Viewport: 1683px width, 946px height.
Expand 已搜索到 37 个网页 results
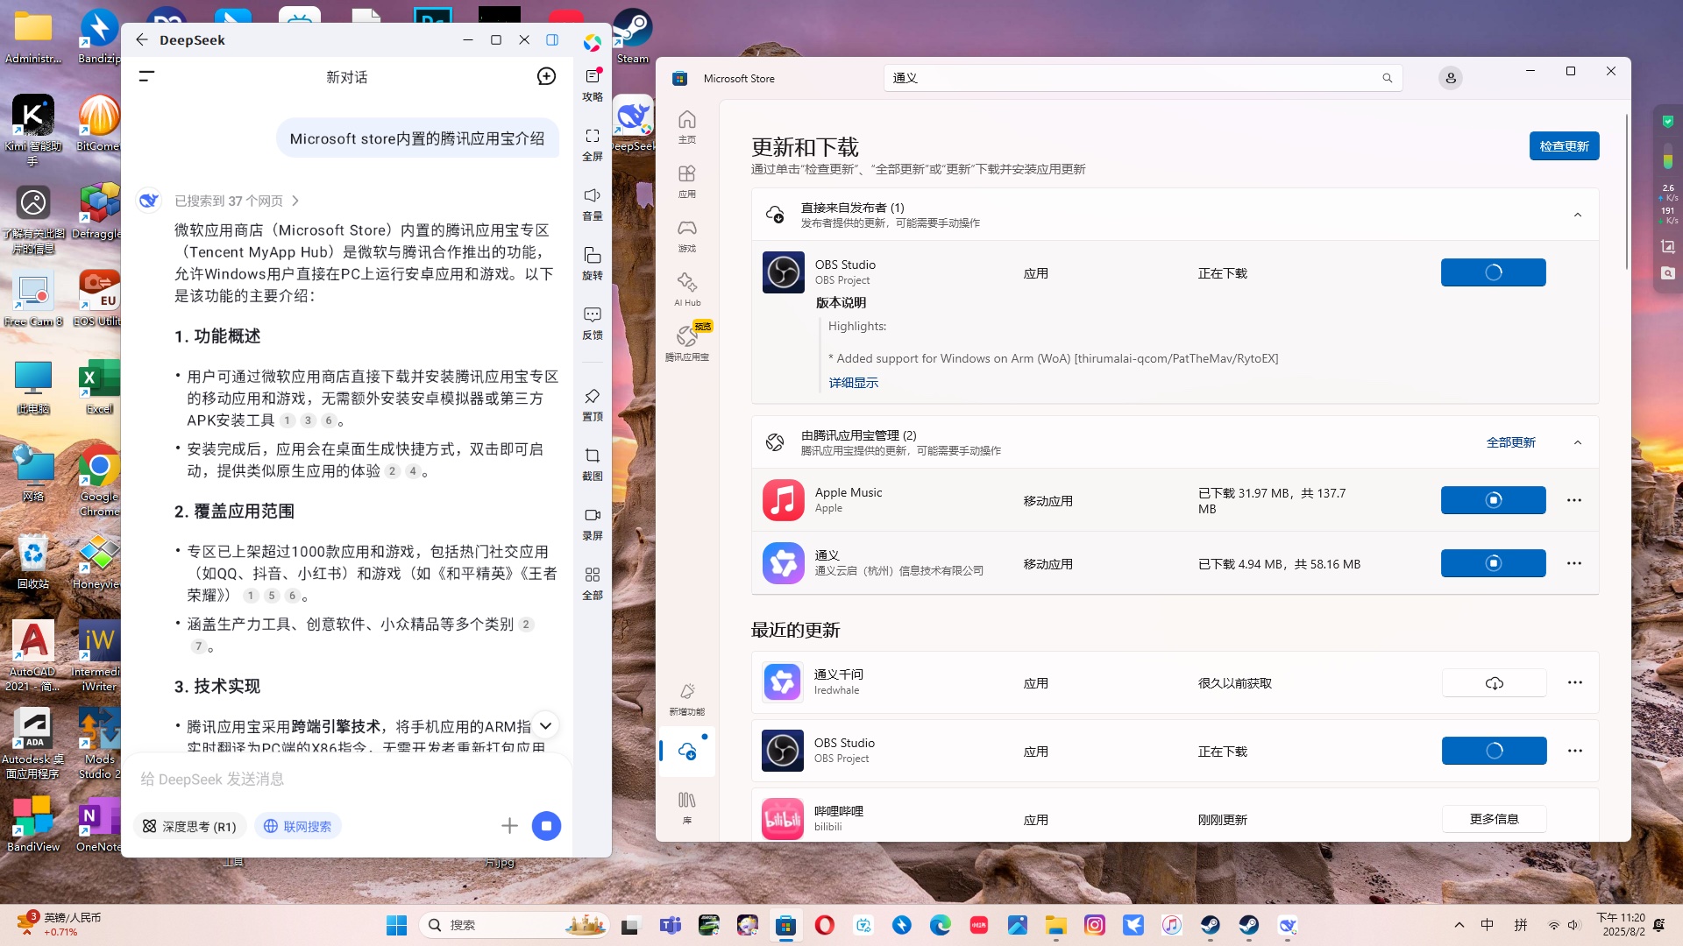237,201
